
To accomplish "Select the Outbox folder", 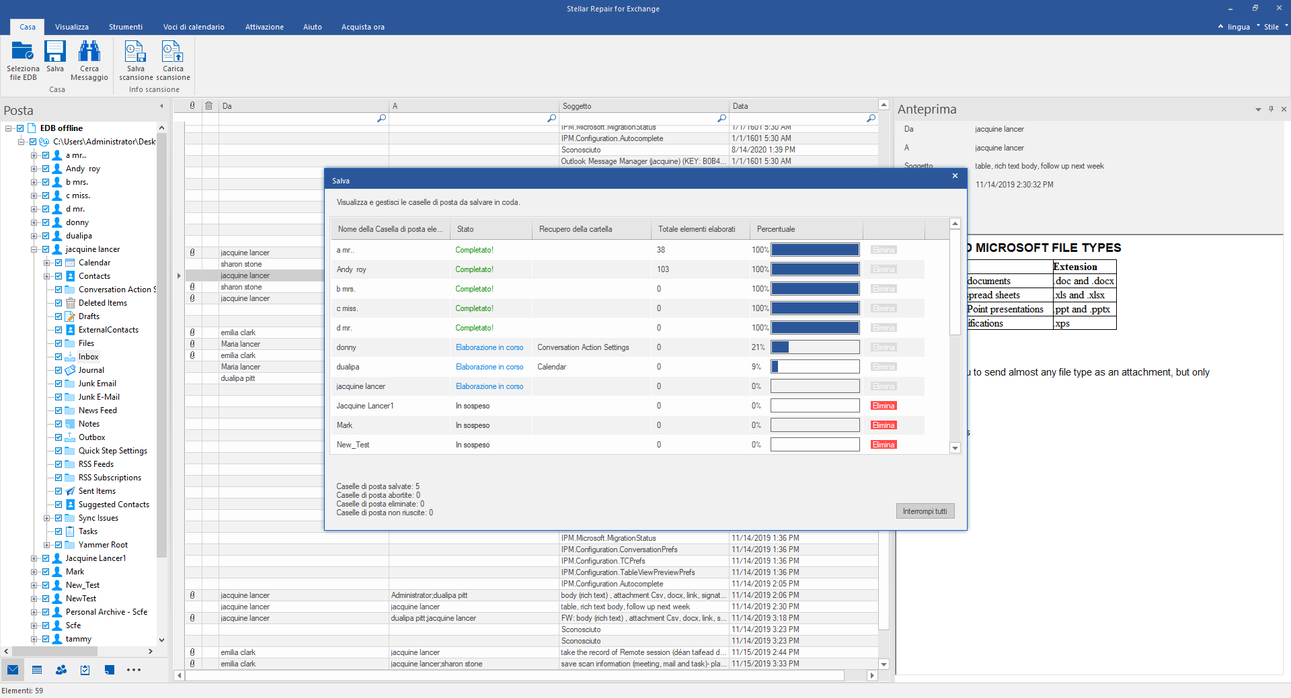I will (x=91, y=437).
